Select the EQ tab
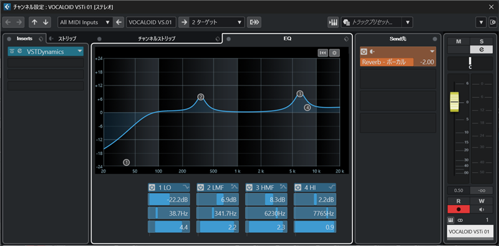Viewport: 499px width, 246px height. pyautogui.click(x=288, y=39)
